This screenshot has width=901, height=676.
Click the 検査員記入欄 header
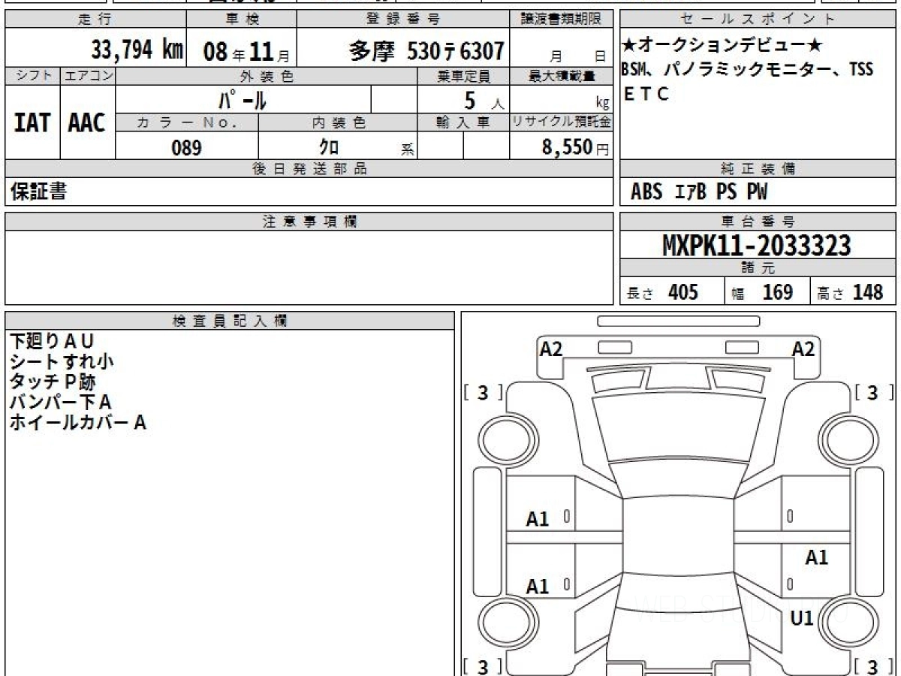point(230,321)
